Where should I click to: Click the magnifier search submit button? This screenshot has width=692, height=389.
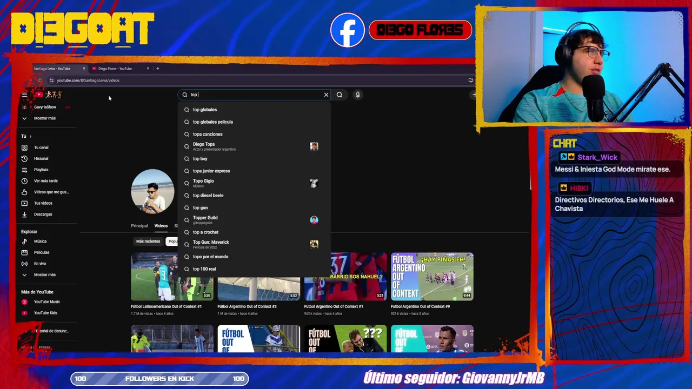(340, 95)
